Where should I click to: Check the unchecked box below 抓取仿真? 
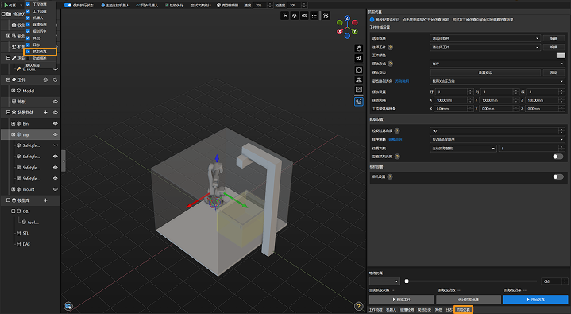coord(28,58)
